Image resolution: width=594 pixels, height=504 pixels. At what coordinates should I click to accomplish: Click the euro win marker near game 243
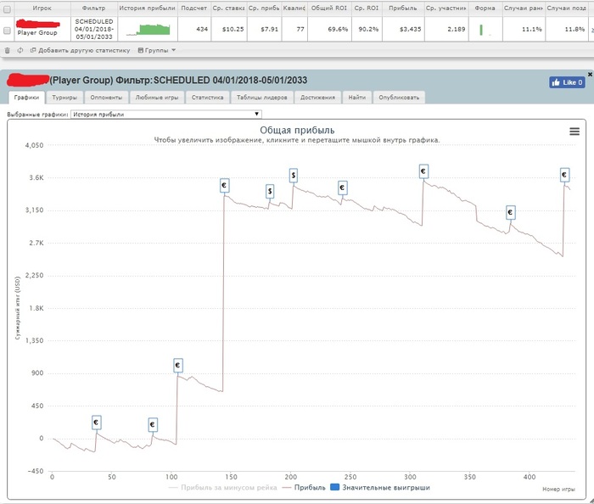(x=343, y=188)
